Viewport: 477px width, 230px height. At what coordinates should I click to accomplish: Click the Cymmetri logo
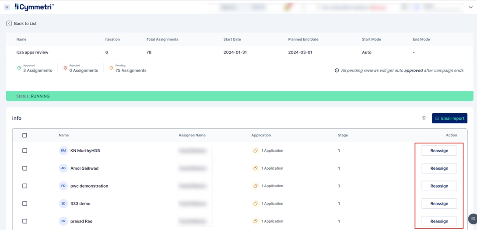[x=34, y=7]
